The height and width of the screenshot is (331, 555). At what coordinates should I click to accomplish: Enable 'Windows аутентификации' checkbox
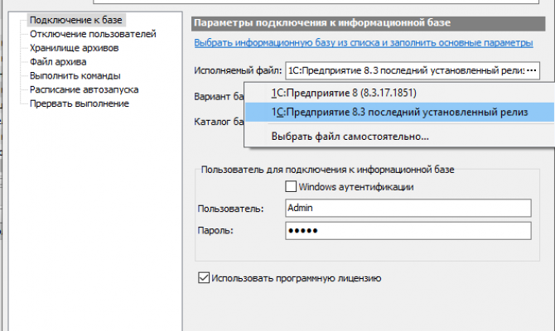[291, 186]
